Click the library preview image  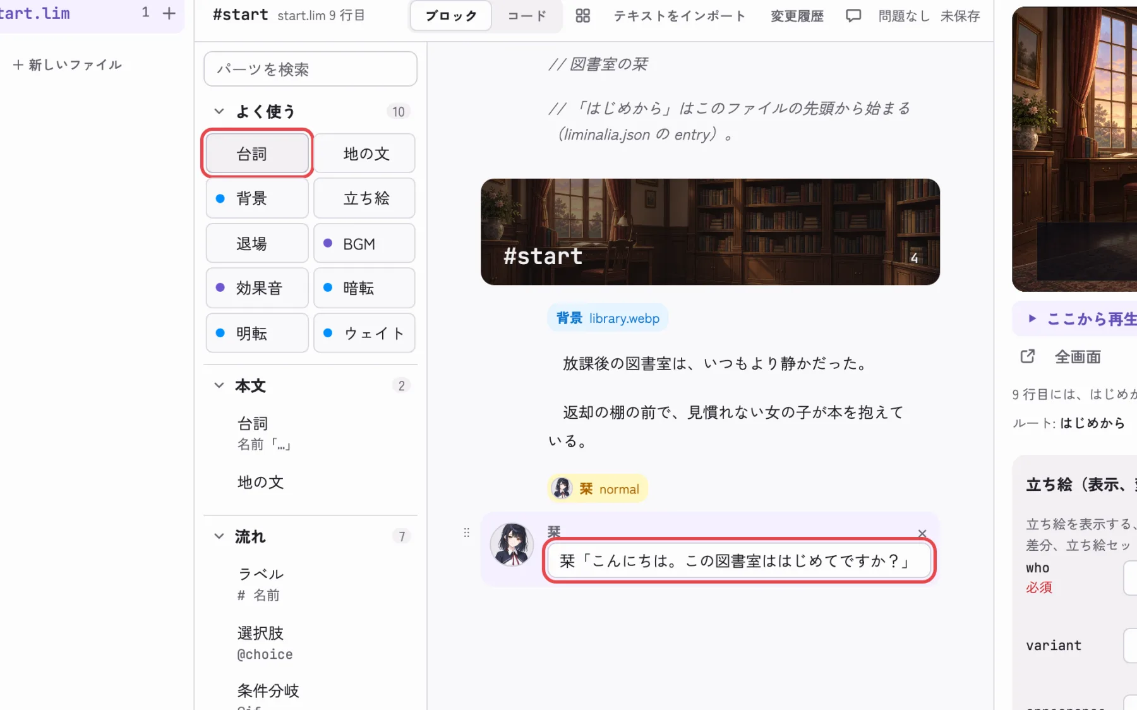pyautogui.click(x=1074, y=149)
